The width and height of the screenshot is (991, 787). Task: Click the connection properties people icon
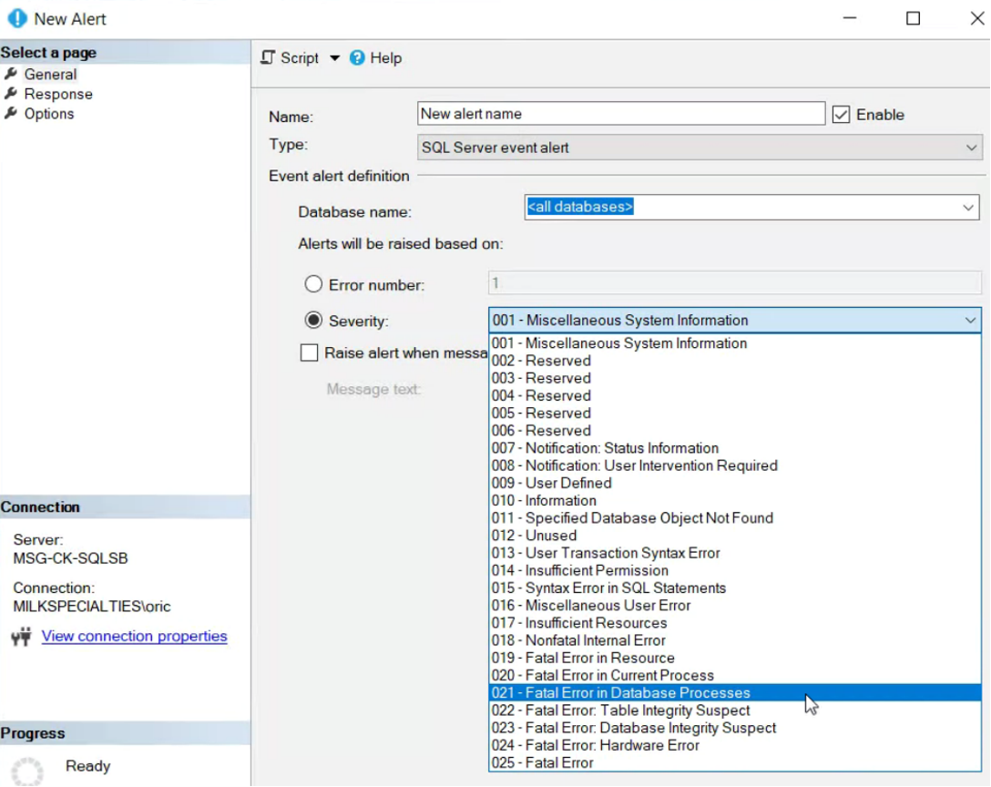click(22, 636)
